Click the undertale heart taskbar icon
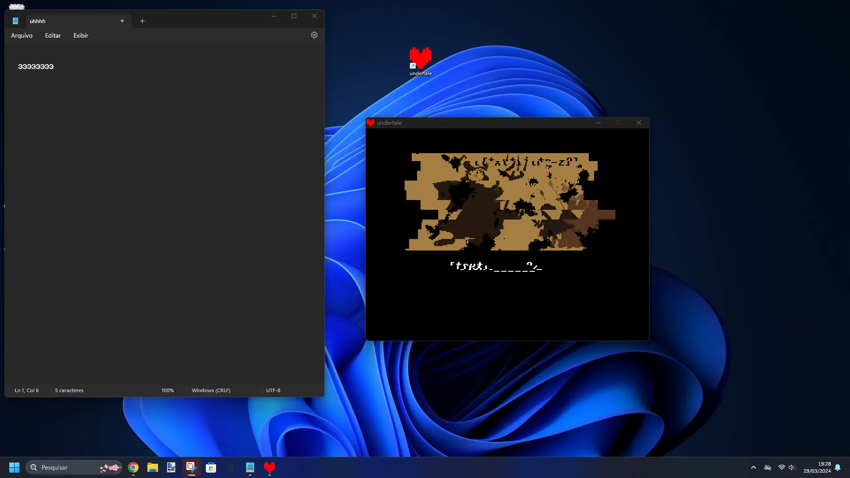850x478 pixels. 270,467
